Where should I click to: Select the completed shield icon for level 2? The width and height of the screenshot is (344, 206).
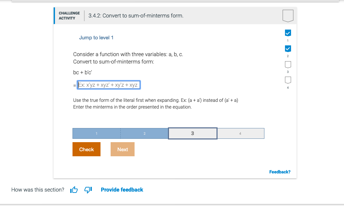click(x=288, y=49)
